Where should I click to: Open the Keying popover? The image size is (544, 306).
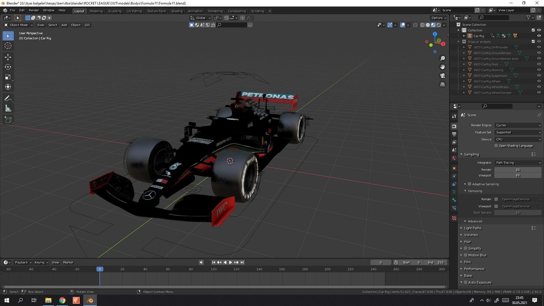[x=41, y=262]
